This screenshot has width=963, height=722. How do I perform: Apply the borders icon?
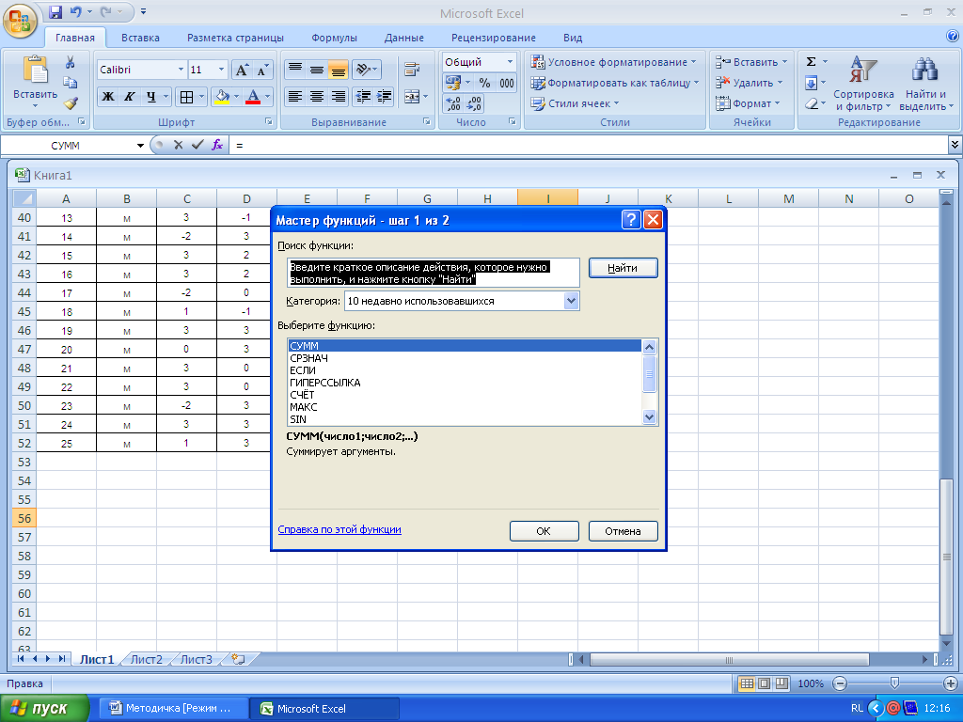coord(186,97)
